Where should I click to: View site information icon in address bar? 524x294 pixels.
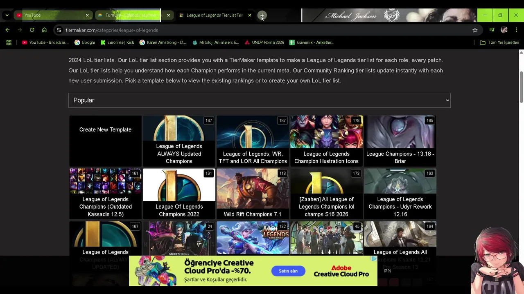(x=59, y=30)
